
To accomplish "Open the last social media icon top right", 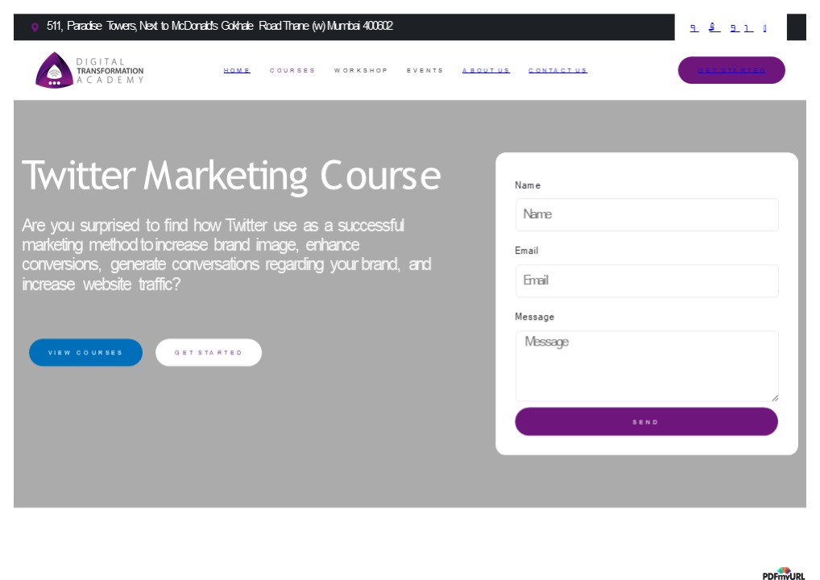I will coord(764,27).
